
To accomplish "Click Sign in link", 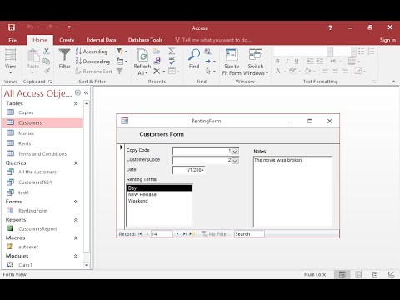I will 387,40.
